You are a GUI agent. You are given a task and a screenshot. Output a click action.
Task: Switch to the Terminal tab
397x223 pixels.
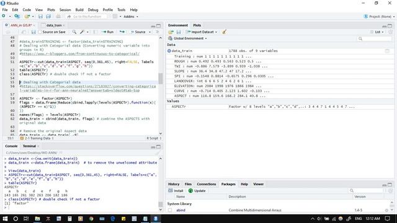click(29, 146)
